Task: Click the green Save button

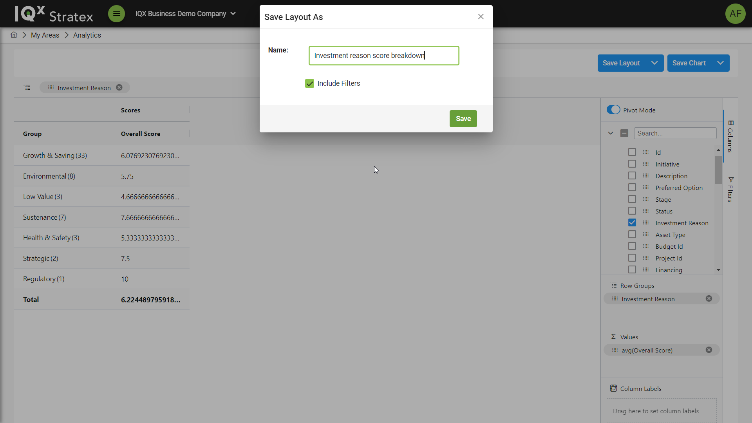Action: coord(463,119)
